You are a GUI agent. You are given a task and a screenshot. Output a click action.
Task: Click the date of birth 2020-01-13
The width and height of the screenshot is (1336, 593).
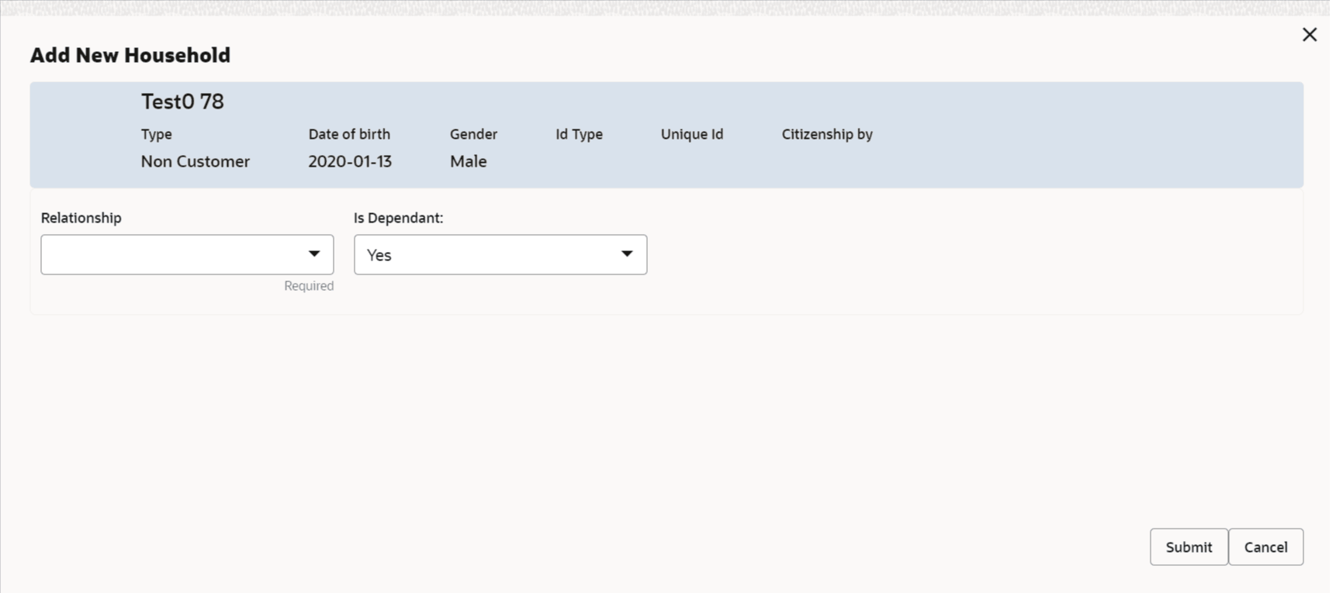pos(350,161)
